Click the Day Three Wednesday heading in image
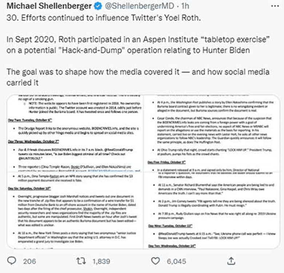The width and height of the screenshot is (284, 273). pos(33,141)
